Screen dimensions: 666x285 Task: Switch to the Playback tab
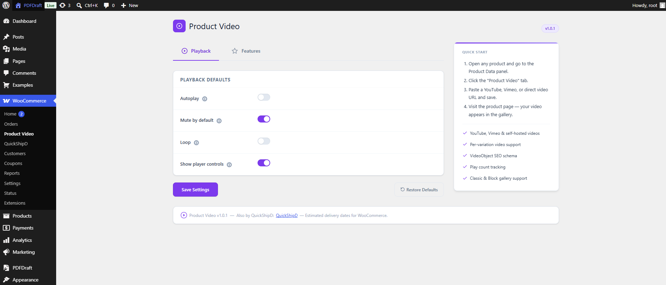pyautogui.click(x=196, y=51)
